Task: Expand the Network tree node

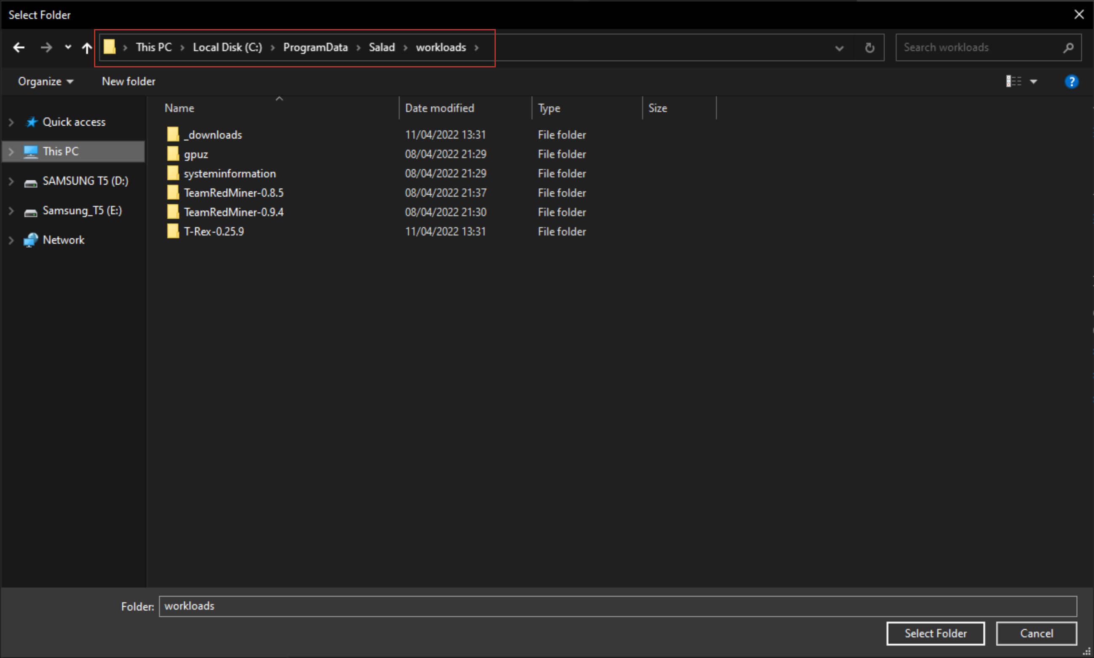Action: [11, 240]
